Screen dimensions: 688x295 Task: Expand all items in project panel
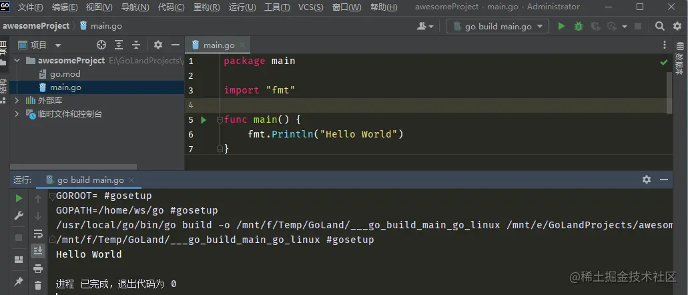click(119, 45)
